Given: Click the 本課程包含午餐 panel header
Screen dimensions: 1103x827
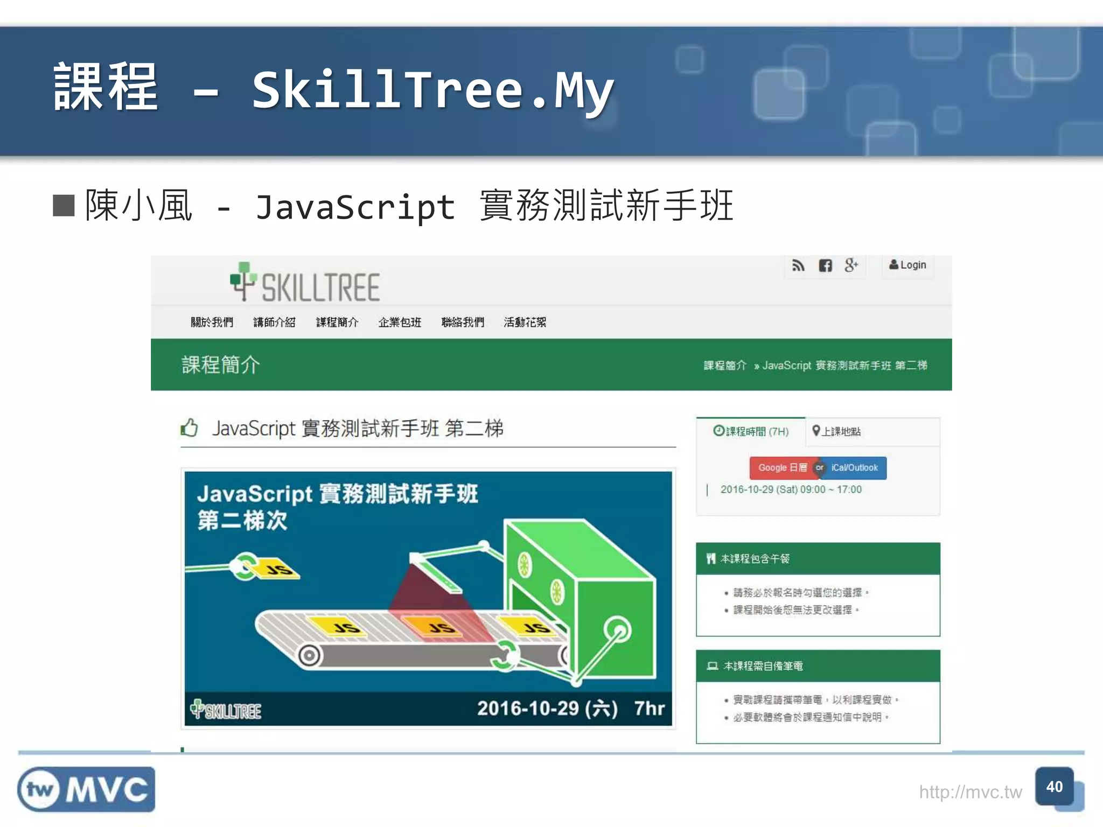Looking at the screenshot, I should (x=818, y=558).
